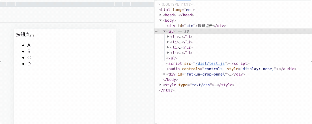Expand the fatkun-drop-panel div

pos(164,74)
